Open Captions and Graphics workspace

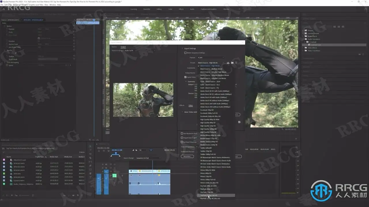[209, 9]
